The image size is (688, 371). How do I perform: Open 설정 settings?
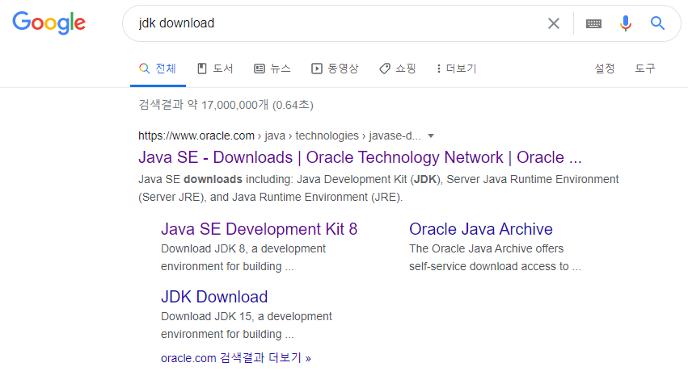(605, 69)
